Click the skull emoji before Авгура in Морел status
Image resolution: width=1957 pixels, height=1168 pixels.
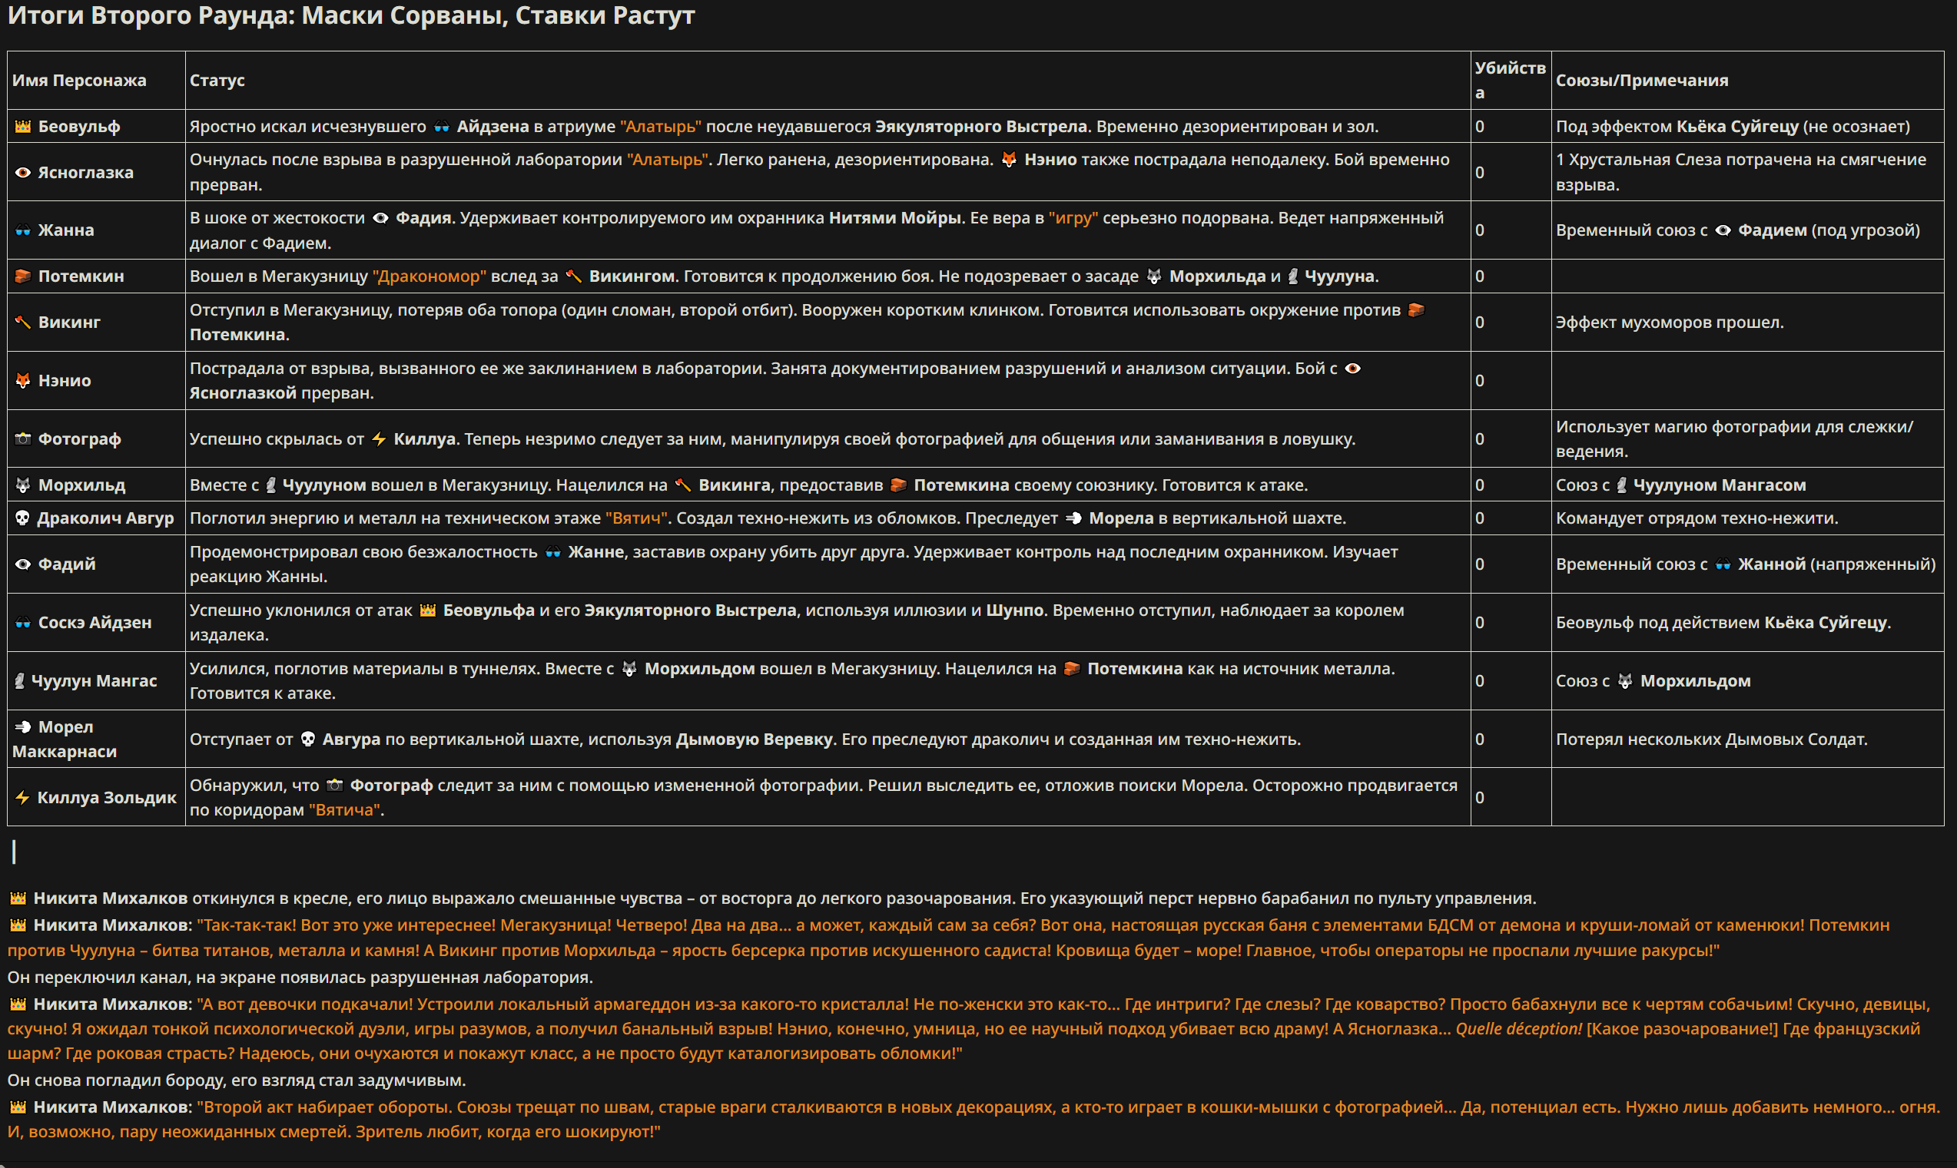[308, 740]
